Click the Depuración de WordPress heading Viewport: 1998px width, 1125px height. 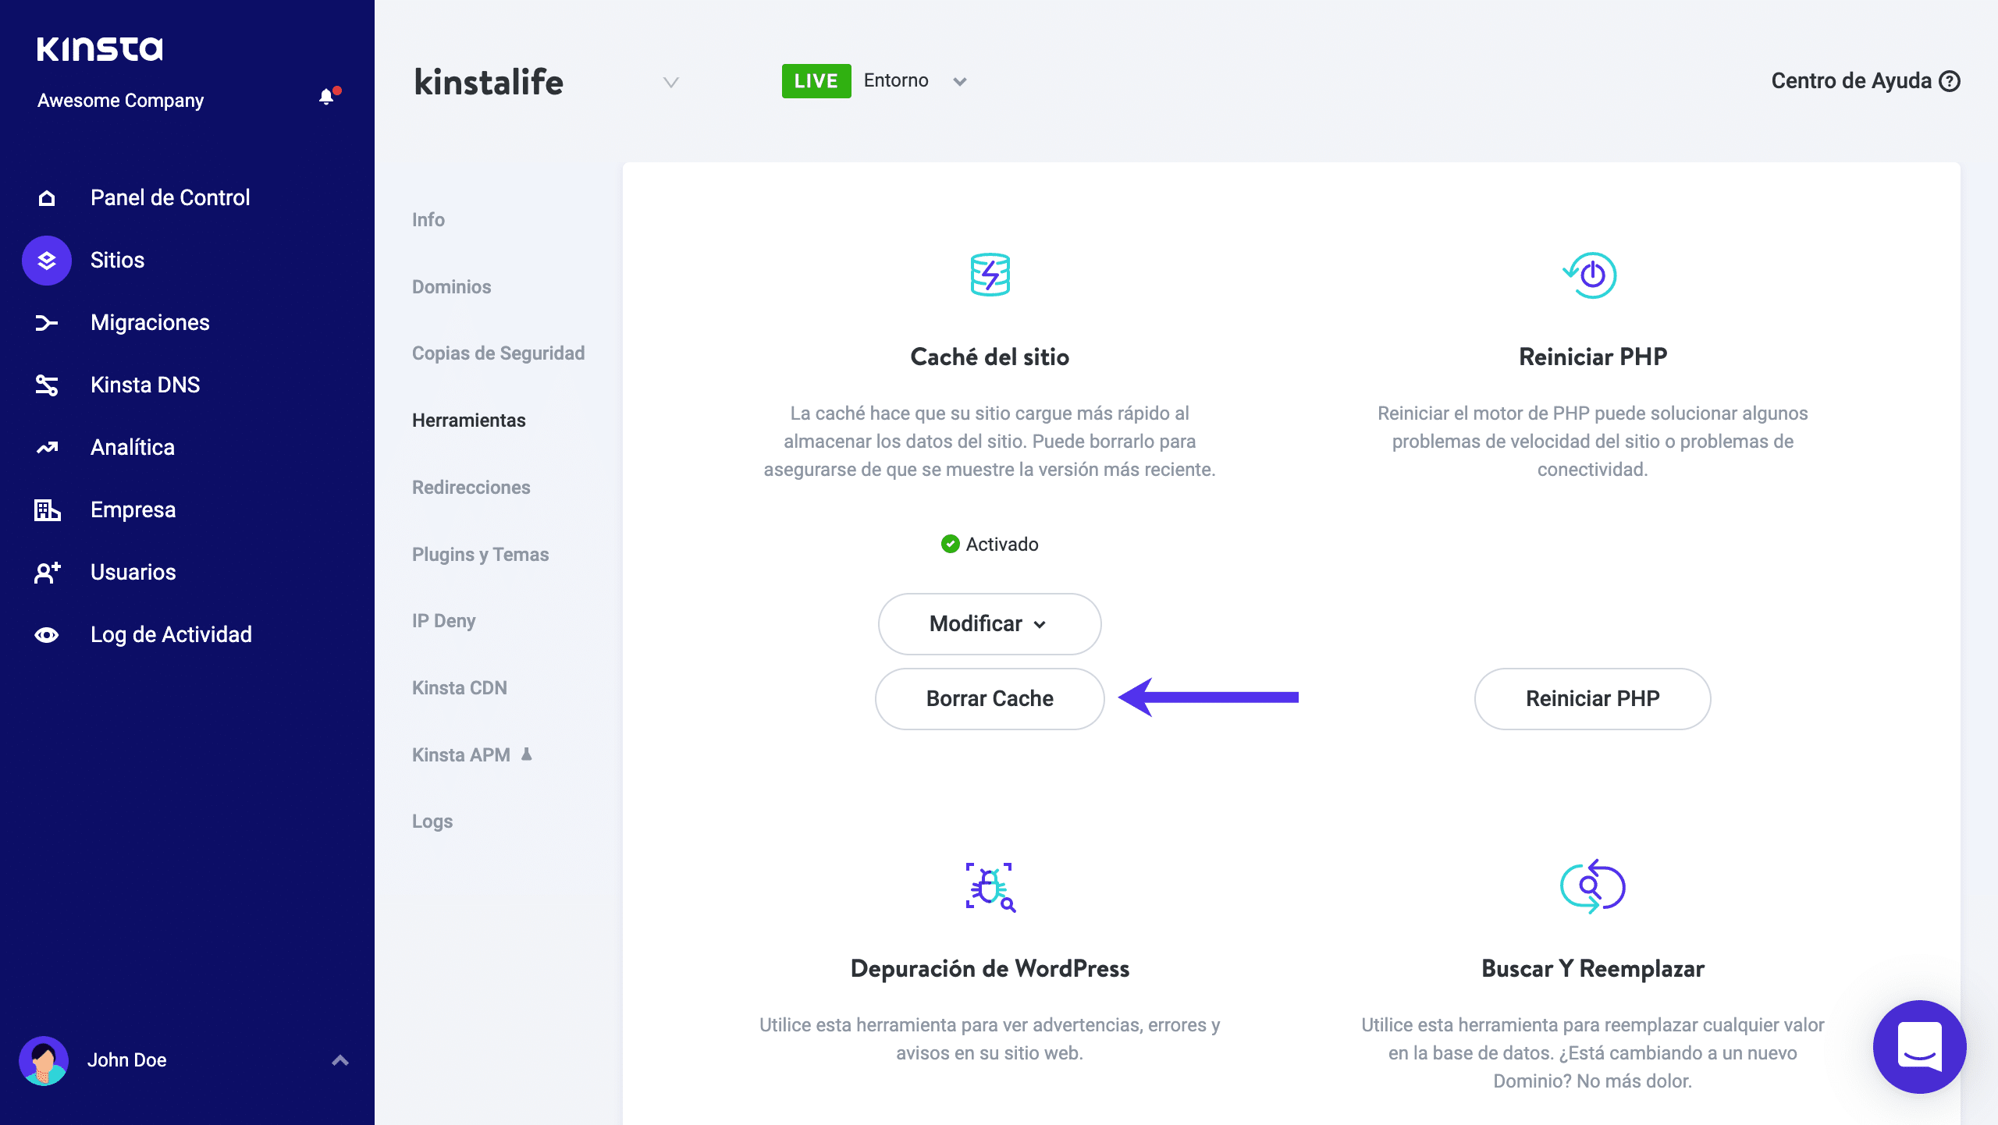point(990,969)
